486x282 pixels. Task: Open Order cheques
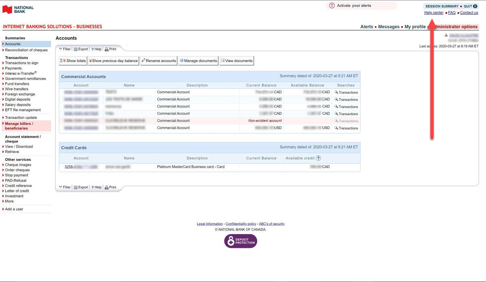click(x=17, y=170)
